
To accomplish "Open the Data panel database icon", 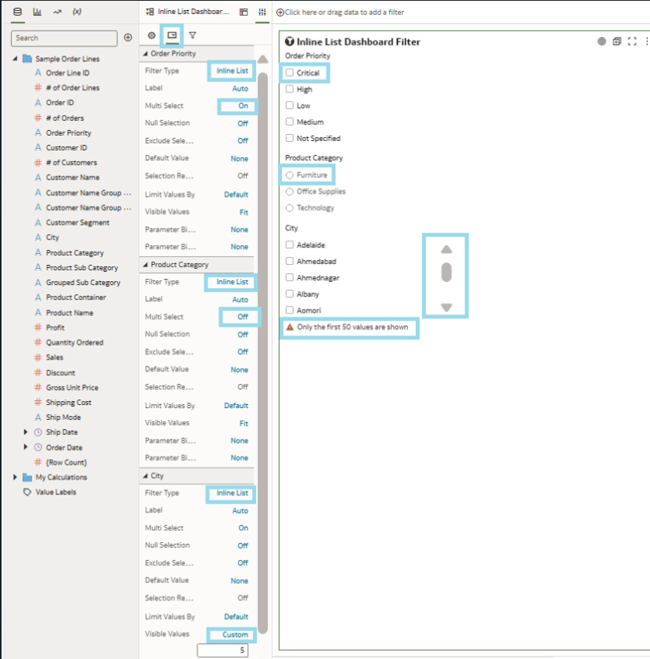I will tap(17, 12).
